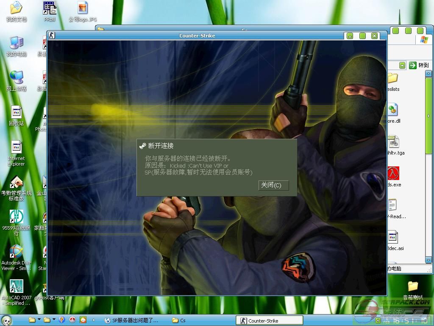Open the 网上邻居 desktop icon
434x326 pixels.
(x=16, y=78)
